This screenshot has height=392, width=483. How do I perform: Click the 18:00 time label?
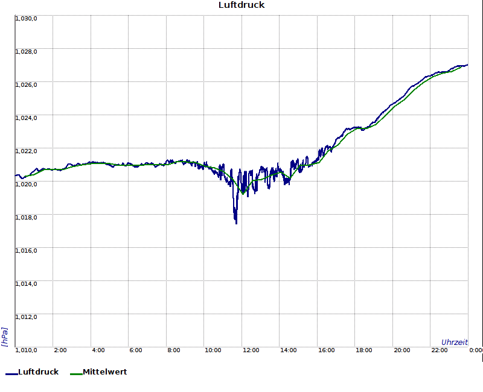364,350
